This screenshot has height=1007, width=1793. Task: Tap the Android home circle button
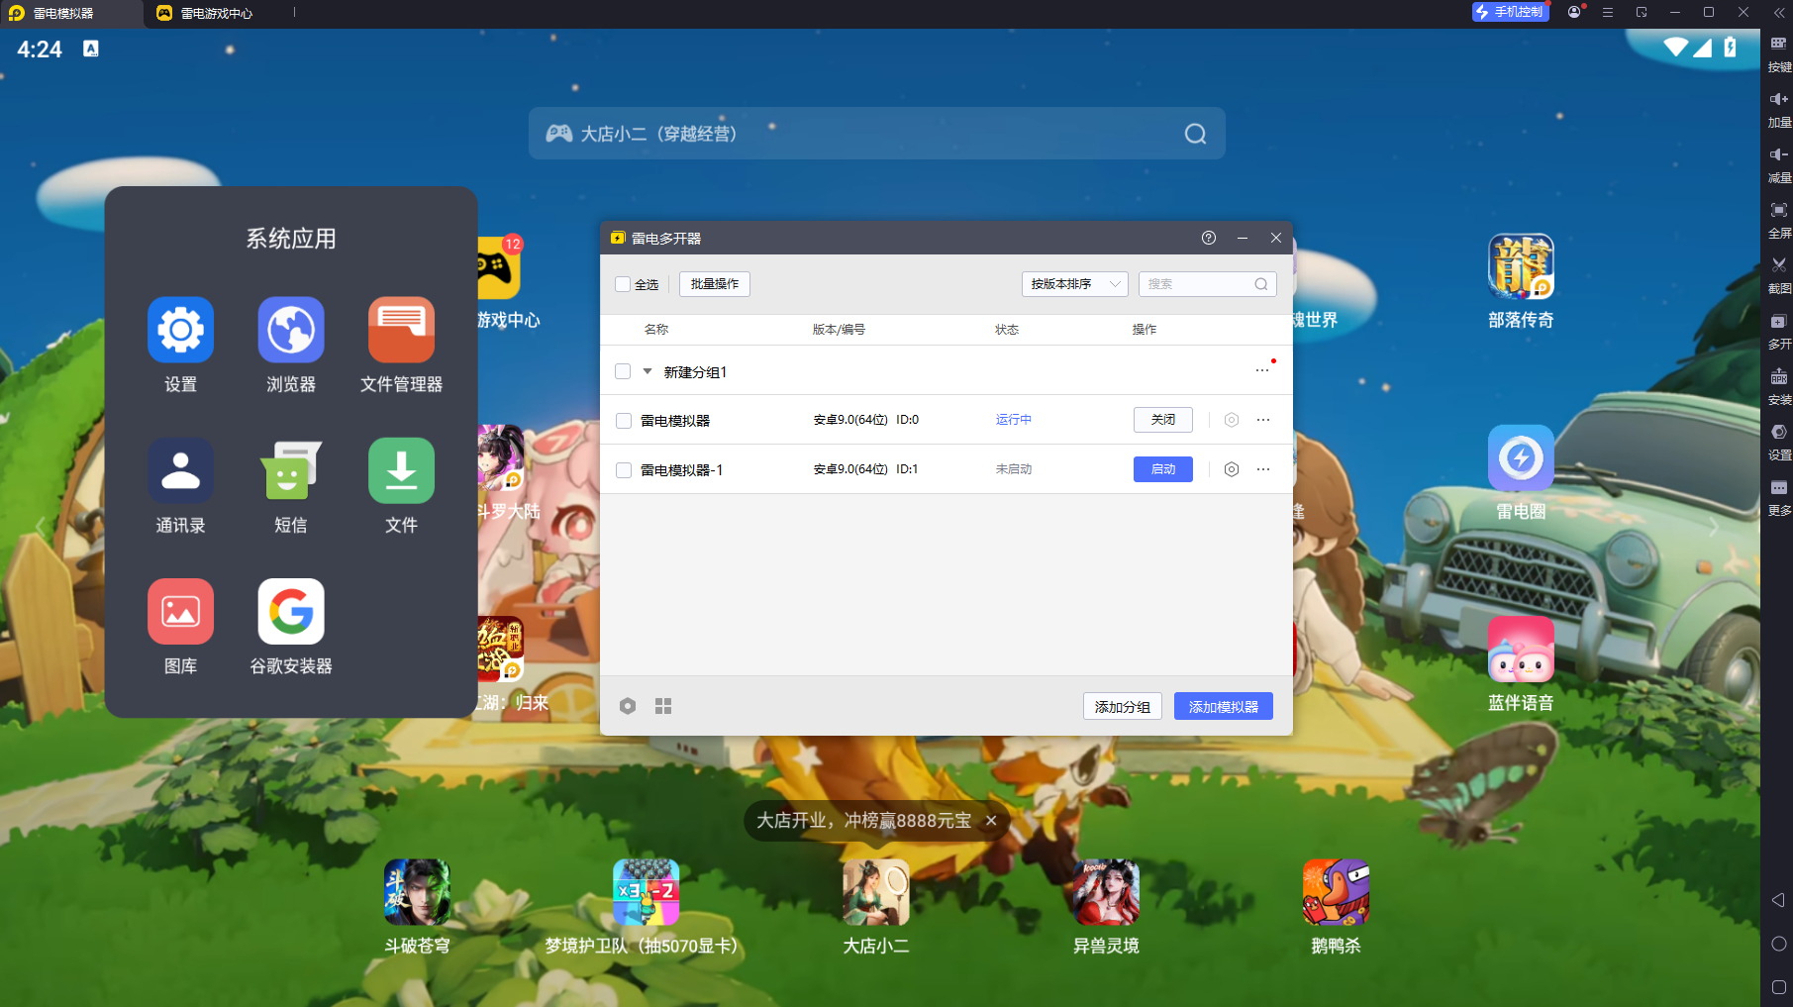coord(1778,944)
